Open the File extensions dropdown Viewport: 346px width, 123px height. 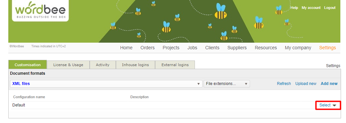click(226, 84)
